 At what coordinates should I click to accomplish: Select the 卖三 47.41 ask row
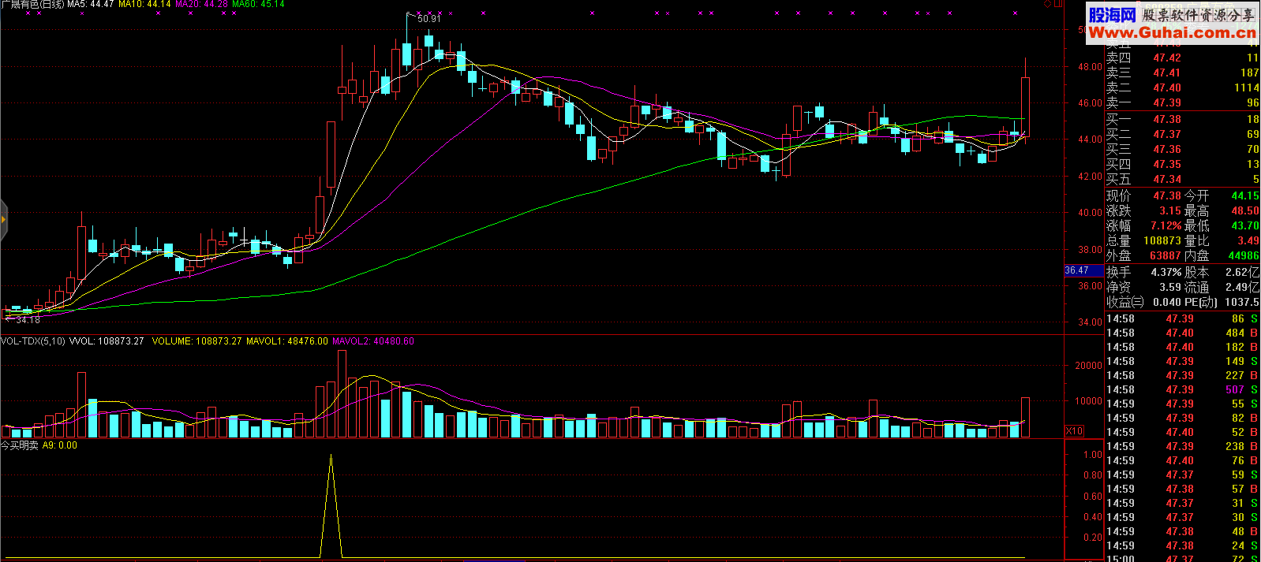click(1182, 73)
